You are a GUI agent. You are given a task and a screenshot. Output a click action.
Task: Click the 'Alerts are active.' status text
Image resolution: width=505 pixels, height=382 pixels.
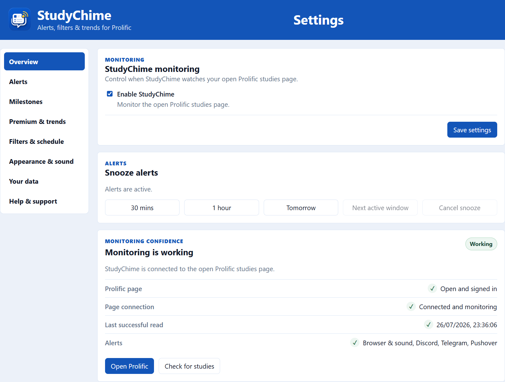click(128, 189)
